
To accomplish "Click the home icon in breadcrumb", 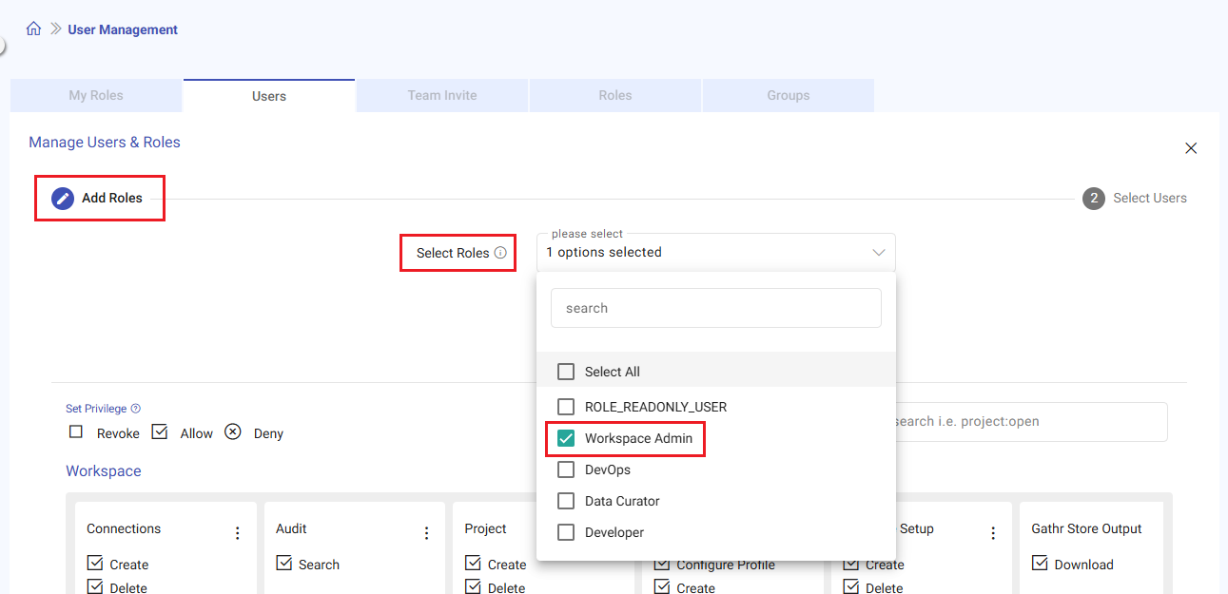I will pos(33,29).
